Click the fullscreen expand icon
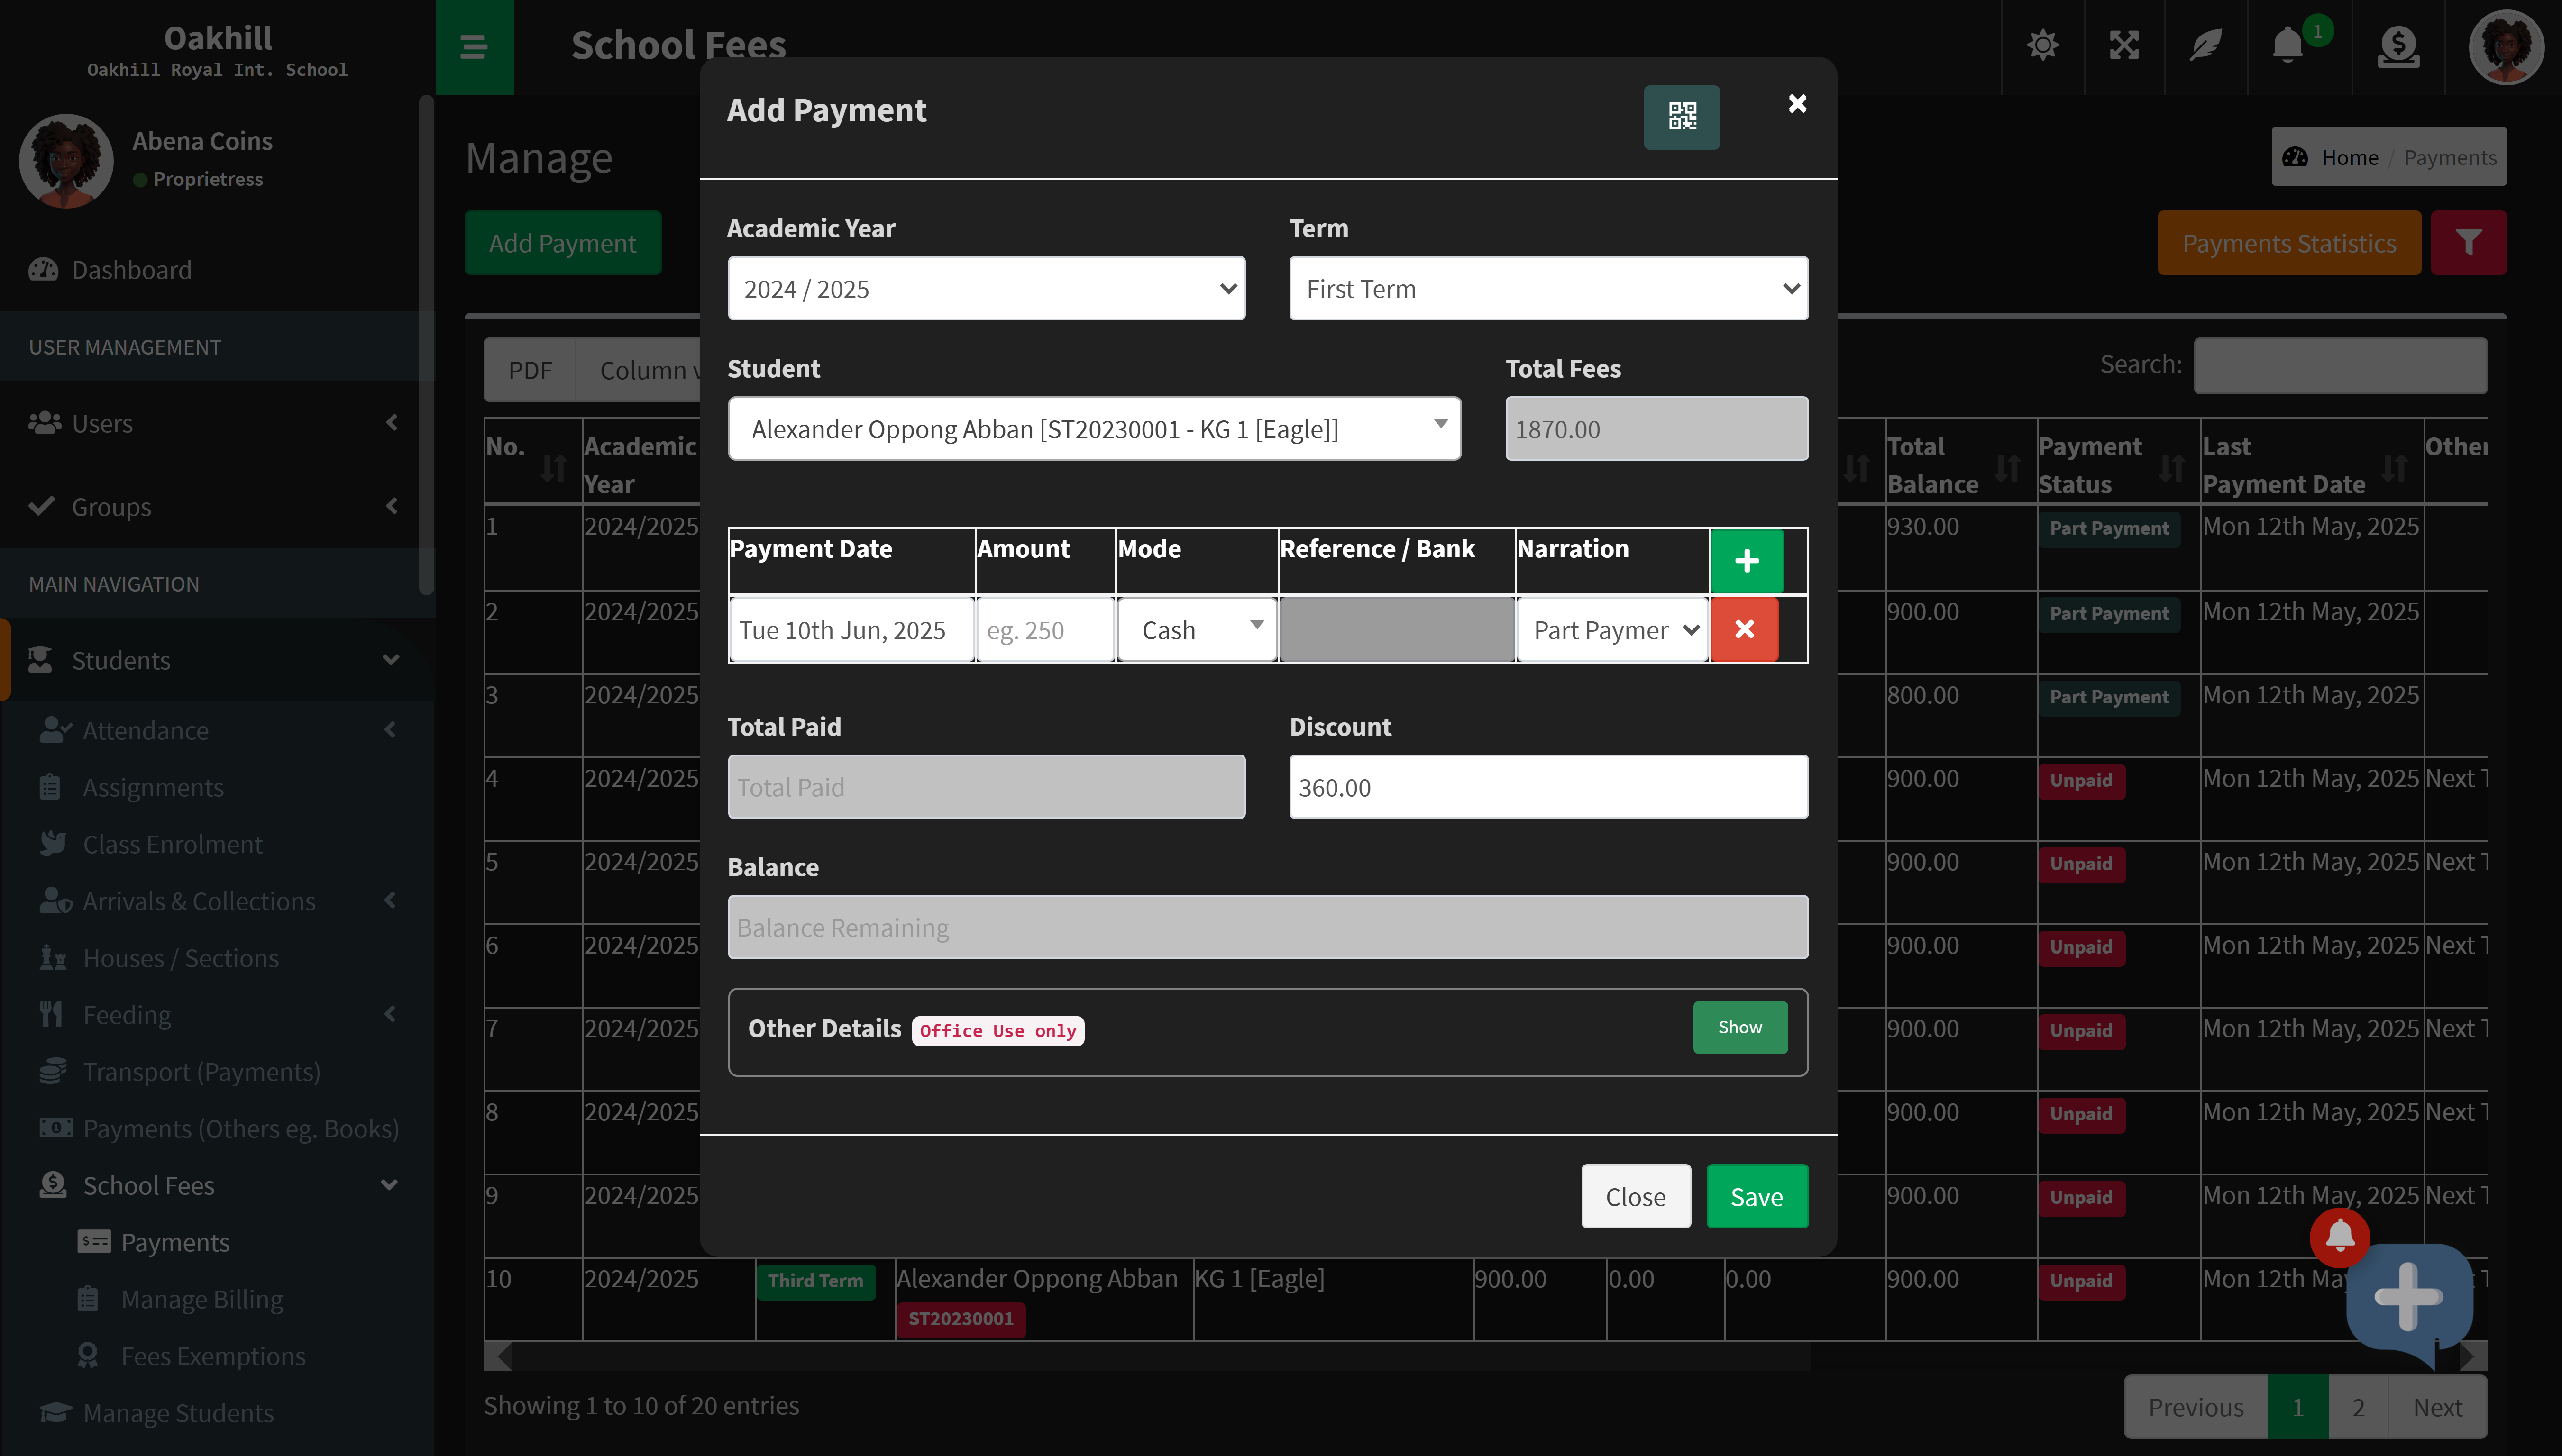Image resolution: width=2562 pixels, height=1456 pixels. point(2123,46)
